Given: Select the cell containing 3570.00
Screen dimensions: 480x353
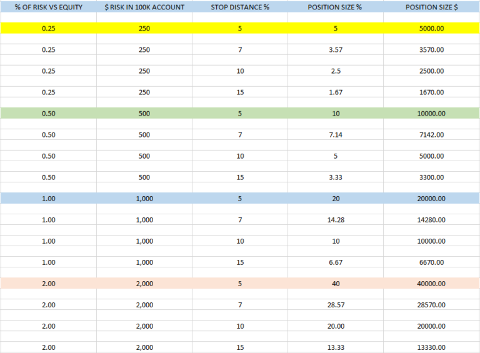Looking at the screenshot, I should 431,49.
